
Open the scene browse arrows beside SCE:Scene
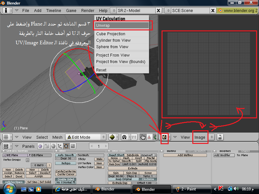[168, 11]
